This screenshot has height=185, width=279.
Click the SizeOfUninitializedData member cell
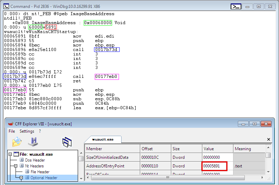[113, 157]
